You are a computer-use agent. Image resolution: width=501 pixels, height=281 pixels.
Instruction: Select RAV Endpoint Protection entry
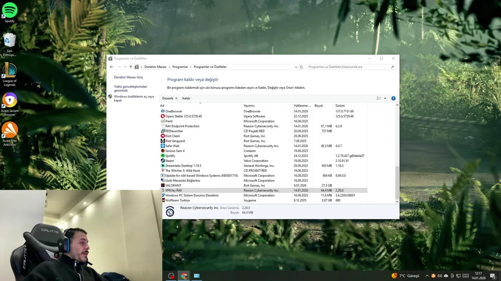pos(182,126)
